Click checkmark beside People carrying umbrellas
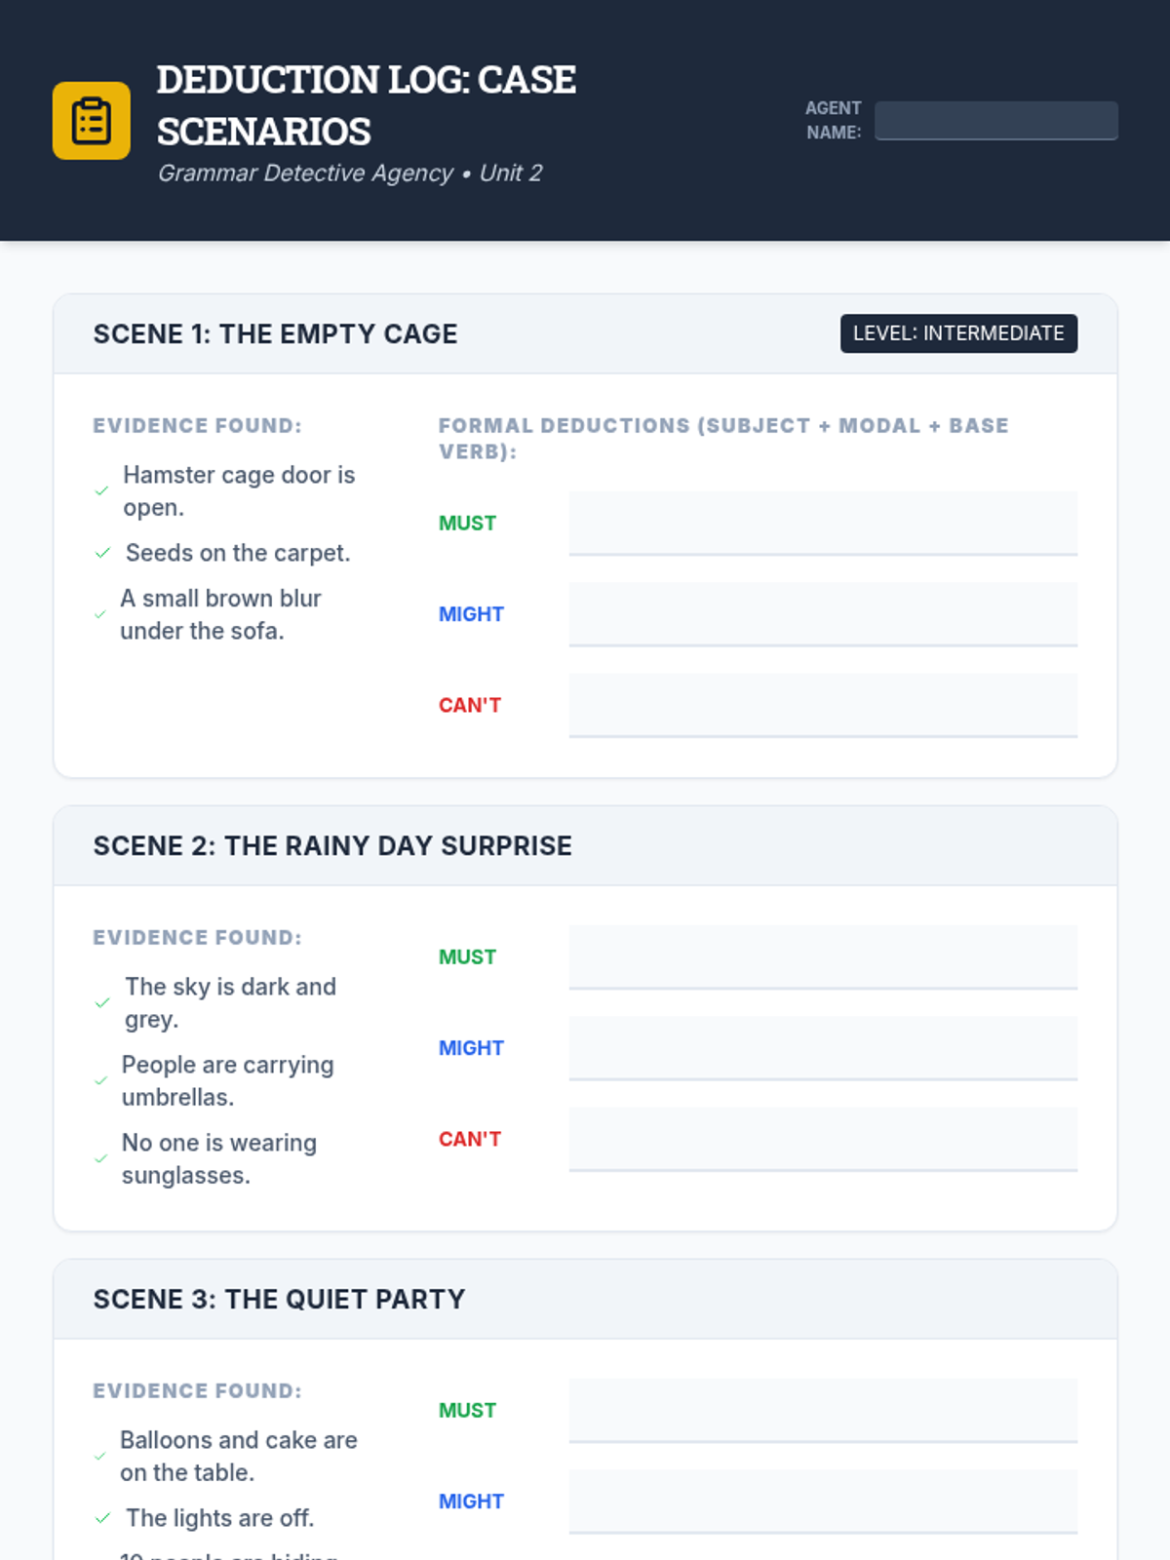Image resolution: width=1170 pixels, height=1560 pixels. click(x=100, y=1081)
